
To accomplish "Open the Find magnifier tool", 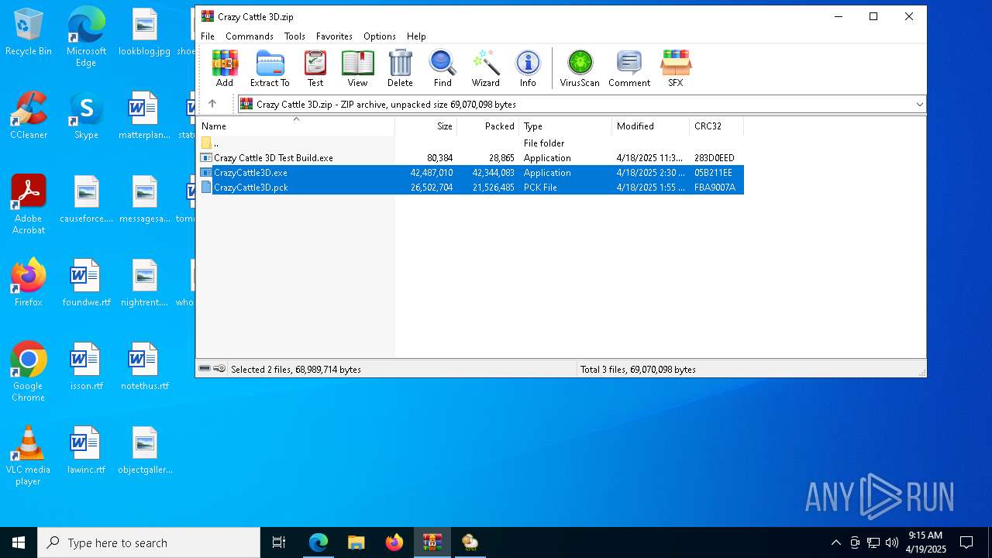I will point(443,68).
